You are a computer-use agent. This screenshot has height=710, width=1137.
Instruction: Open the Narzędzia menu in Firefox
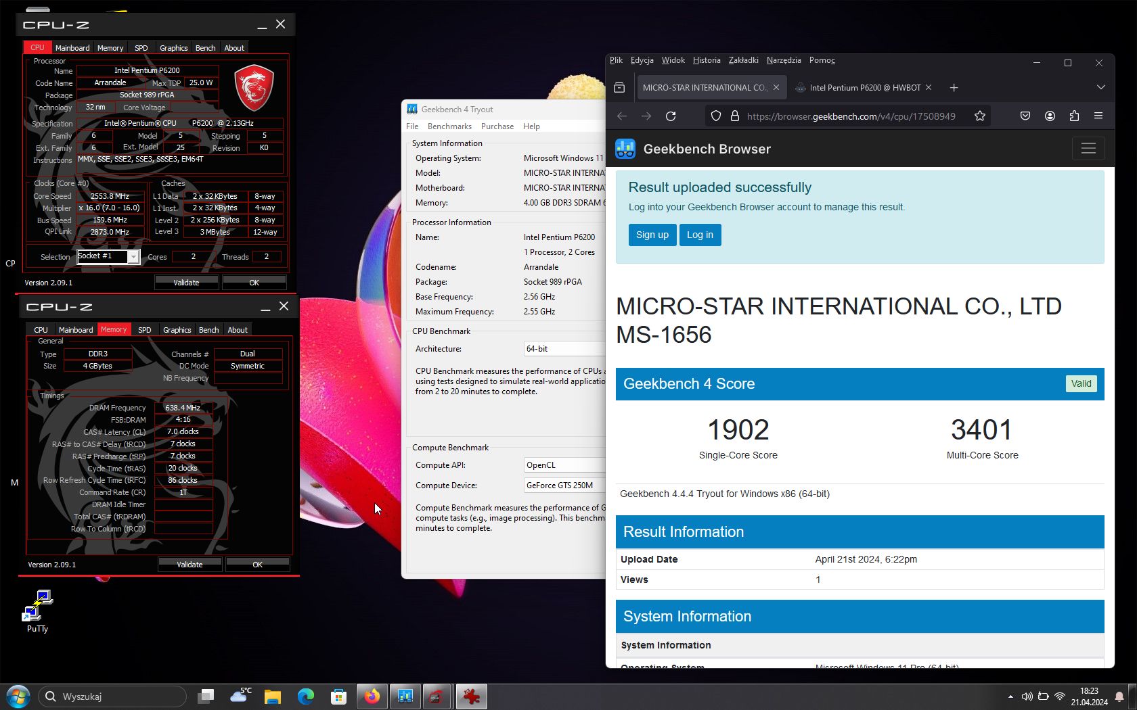tap(784, 60)
